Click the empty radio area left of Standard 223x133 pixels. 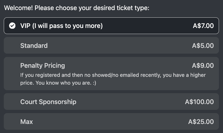coord(12,46)
